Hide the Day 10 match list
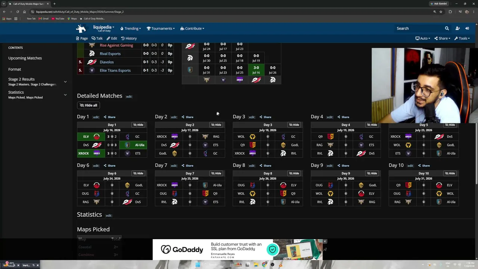The height and width of the screenshot is (269, 478). 450,173
